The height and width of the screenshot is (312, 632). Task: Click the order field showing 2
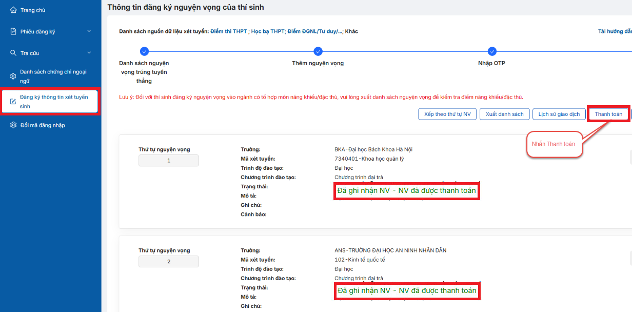point(169,262)
